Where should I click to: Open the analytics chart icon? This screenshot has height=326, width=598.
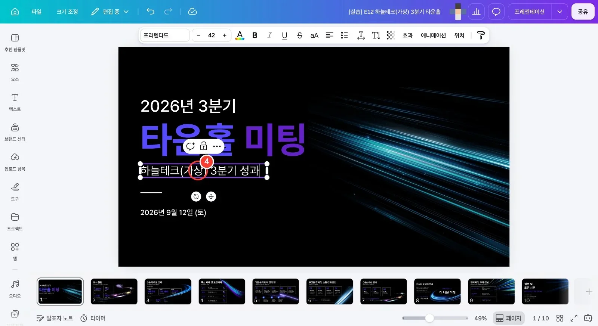pyautogui.click(x=477, y=12)
